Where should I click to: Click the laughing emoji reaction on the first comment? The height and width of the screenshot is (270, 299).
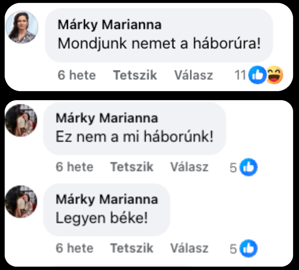pyautogui.click(x=275, y=75)
